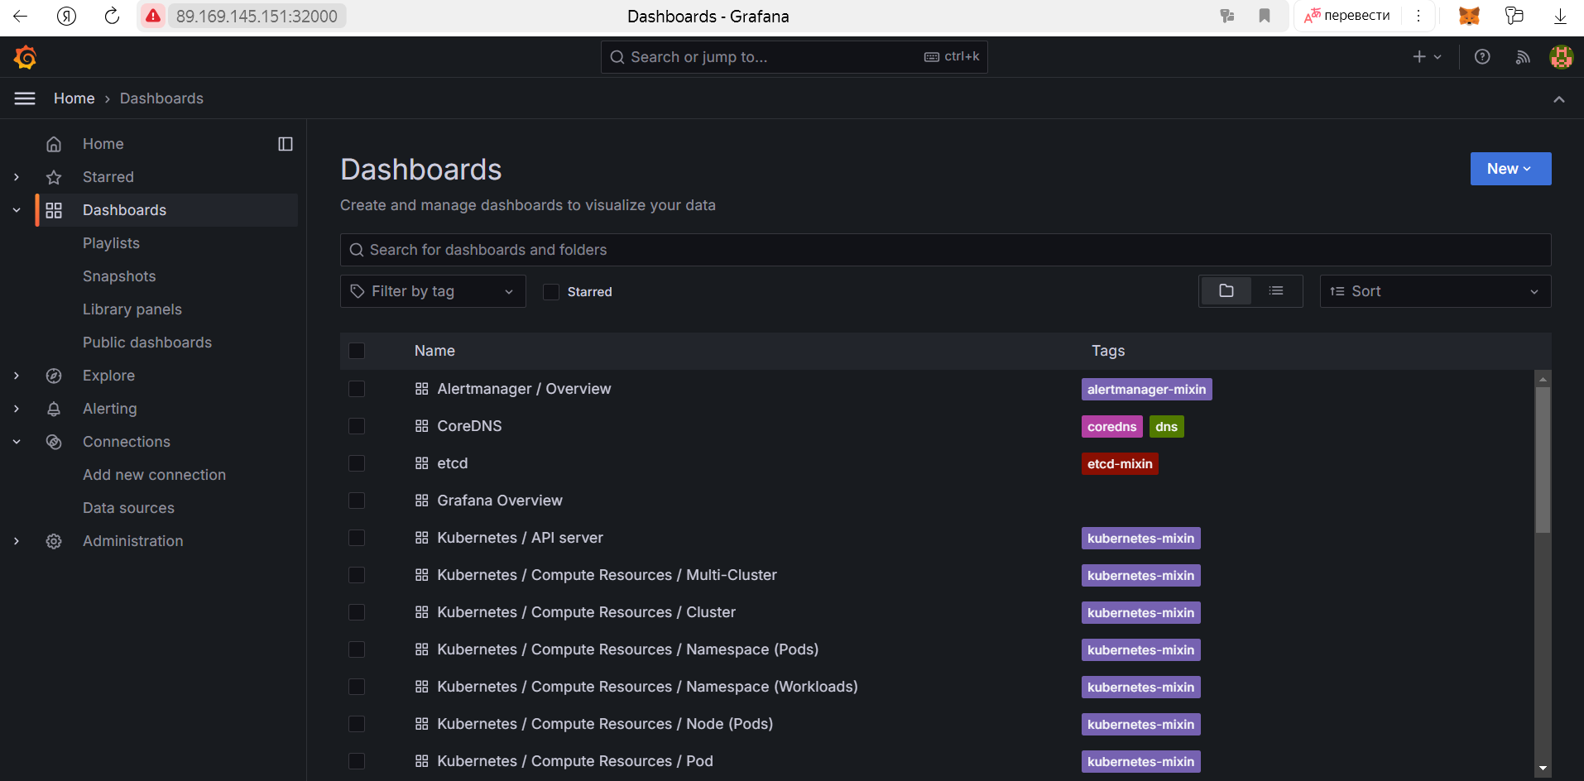Go to Home breadcrumb link

74,98
